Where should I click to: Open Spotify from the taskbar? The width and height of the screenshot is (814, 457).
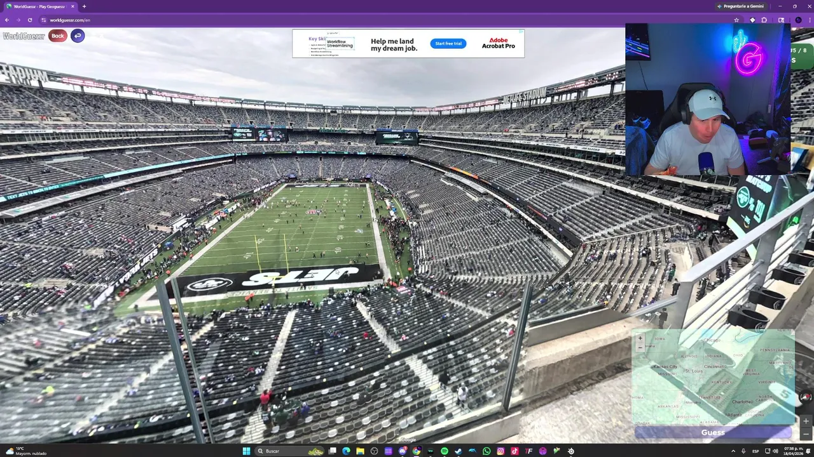(445, 451)
